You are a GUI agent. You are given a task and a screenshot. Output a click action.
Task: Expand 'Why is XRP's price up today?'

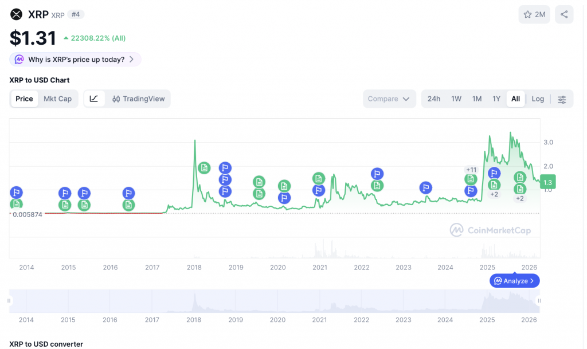(75, 60)
